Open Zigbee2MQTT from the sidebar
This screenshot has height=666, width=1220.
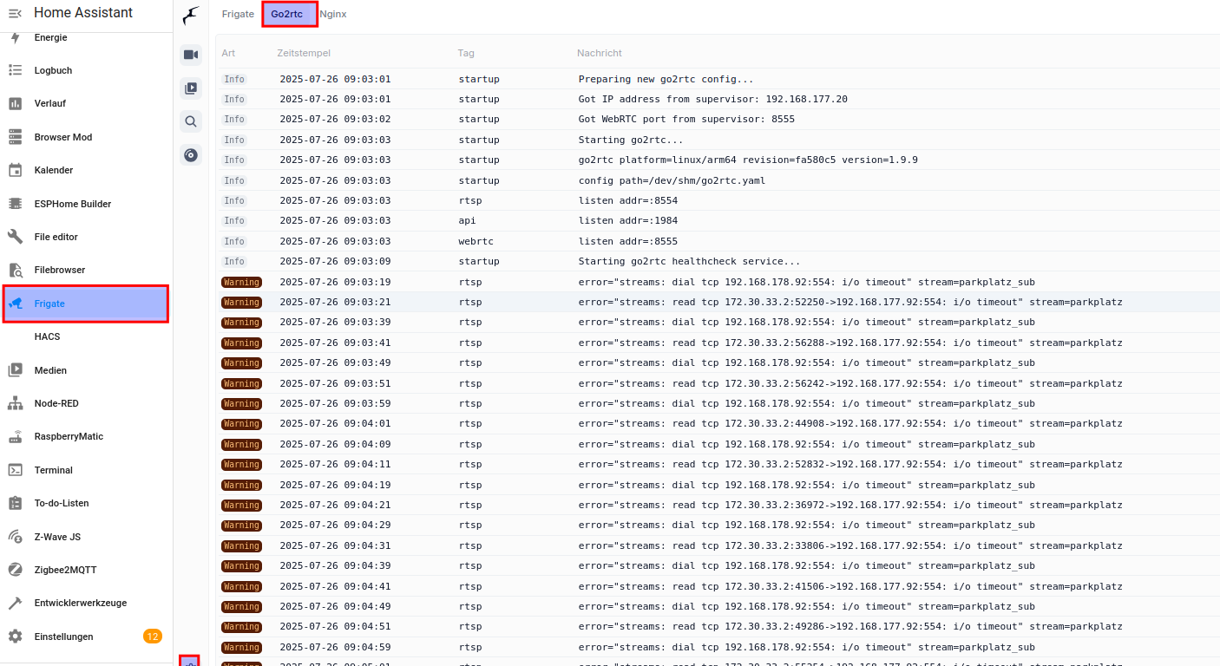point(65,570)
